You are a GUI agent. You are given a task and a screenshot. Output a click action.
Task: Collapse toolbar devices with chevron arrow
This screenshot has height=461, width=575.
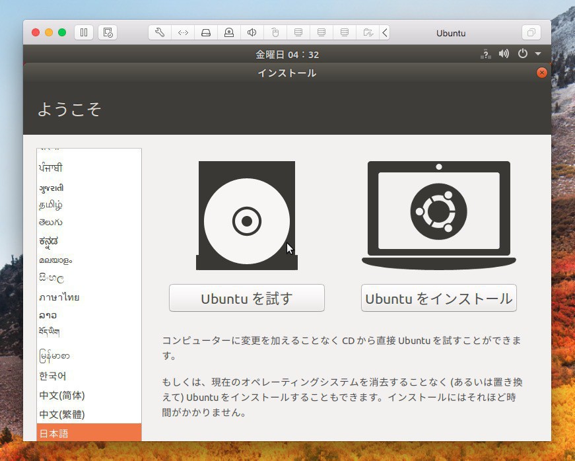(385, 32)
